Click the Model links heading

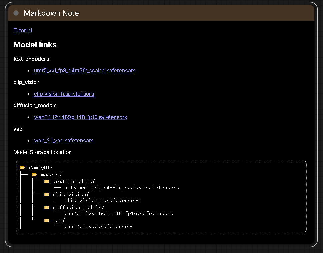click(35, 45)
